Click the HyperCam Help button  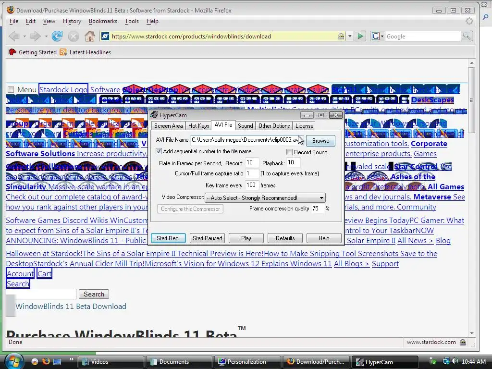(x=324, y=238)
